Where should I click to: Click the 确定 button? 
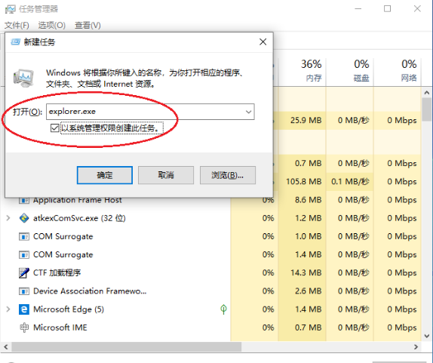105,175
